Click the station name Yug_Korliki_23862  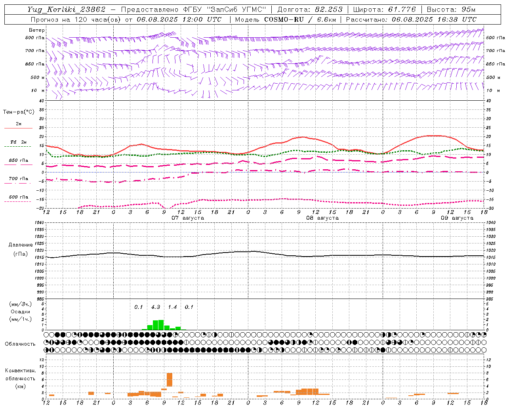pos(67,10)
